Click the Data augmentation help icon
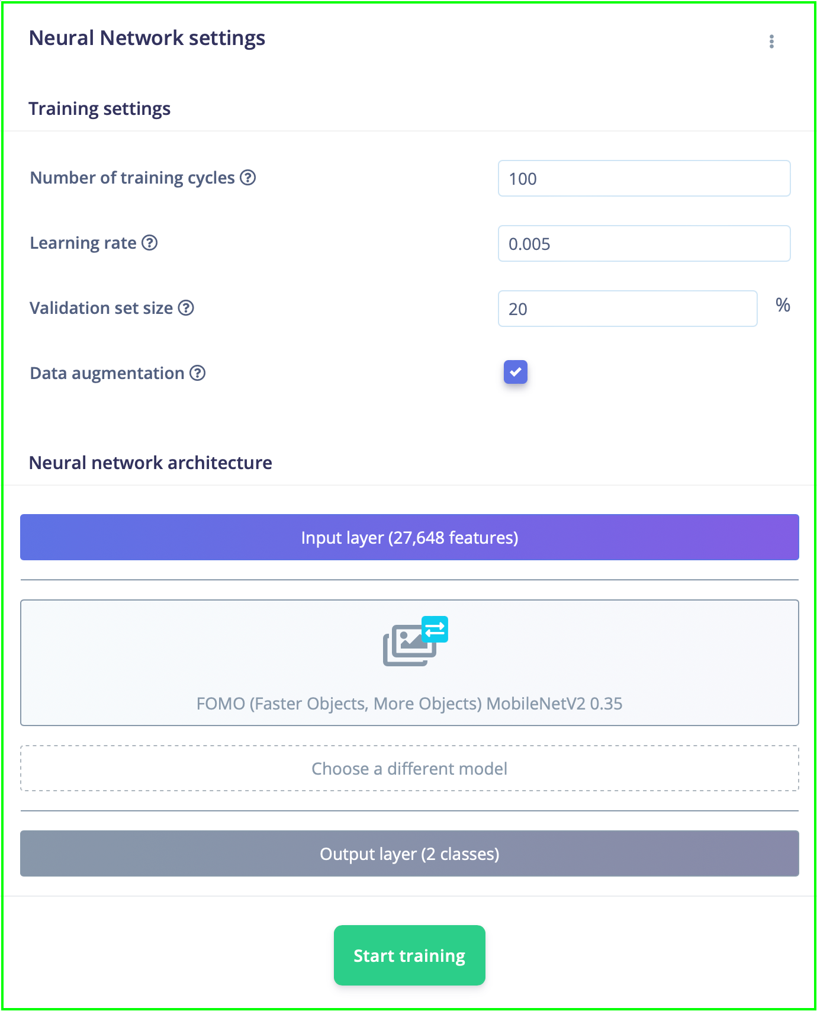The height and width of the screenshot is (1011, 817). (x=198, y=373)
